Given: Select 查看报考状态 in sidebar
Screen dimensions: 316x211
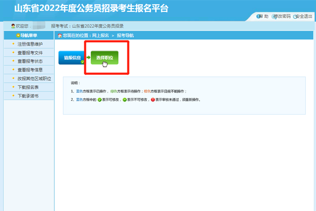Looking at the screenshot, I should pyautogui.click(x=30, y=61).
